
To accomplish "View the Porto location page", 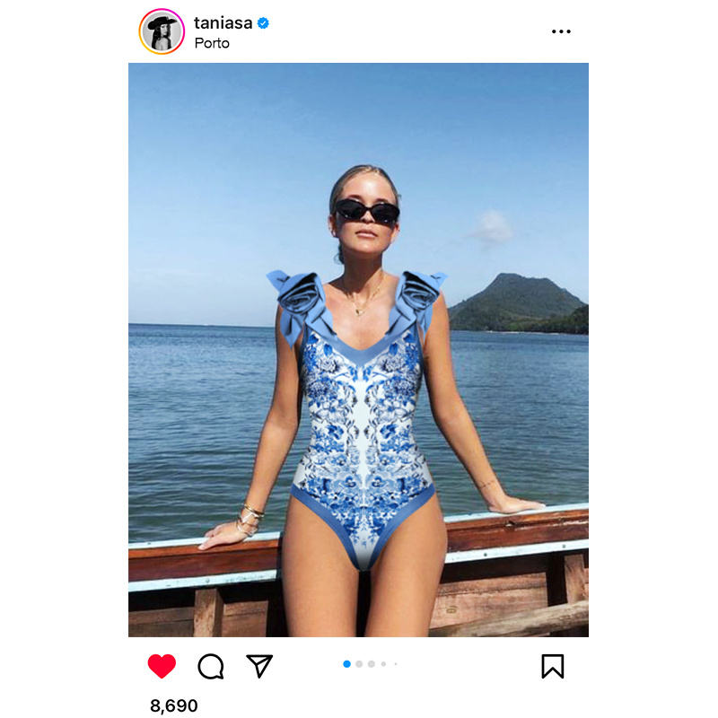I will click(x=212, y=43).
